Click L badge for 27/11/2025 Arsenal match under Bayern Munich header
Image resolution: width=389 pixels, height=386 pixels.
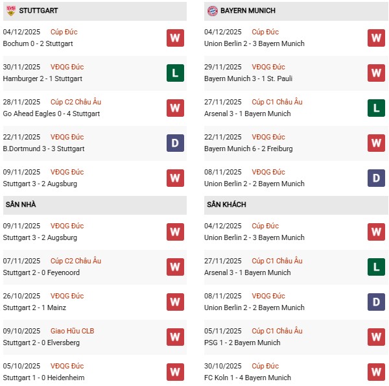coord(377,108)
